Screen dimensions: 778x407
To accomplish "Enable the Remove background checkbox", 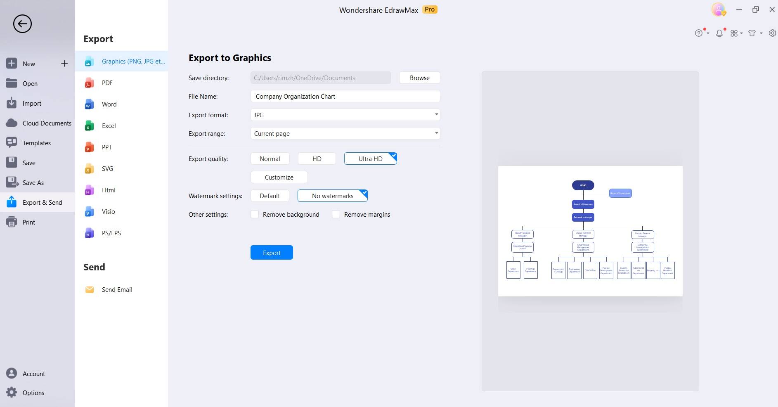I will (255, 214).
